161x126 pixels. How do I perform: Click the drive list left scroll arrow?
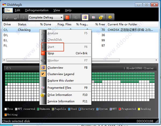4,60
